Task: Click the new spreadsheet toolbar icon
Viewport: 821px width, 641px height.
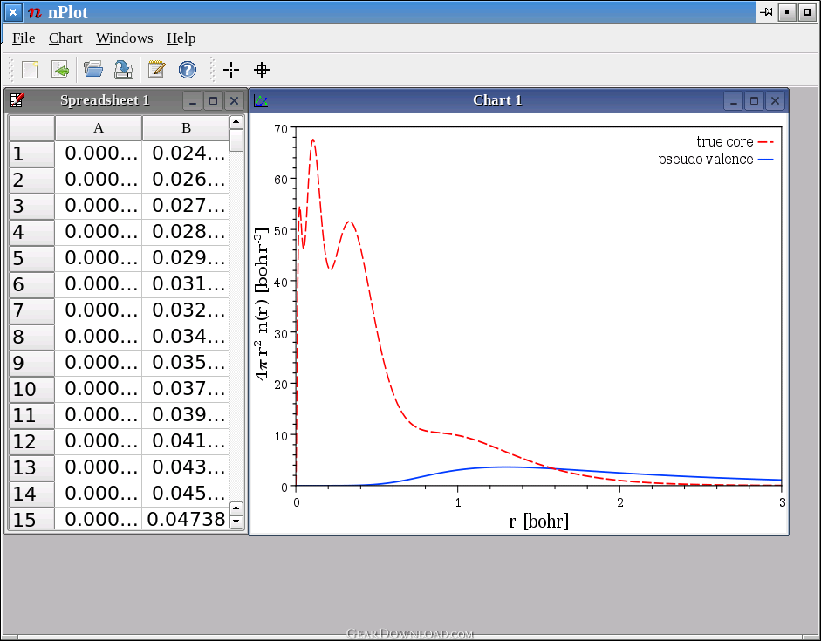Action: coord(30,70)
